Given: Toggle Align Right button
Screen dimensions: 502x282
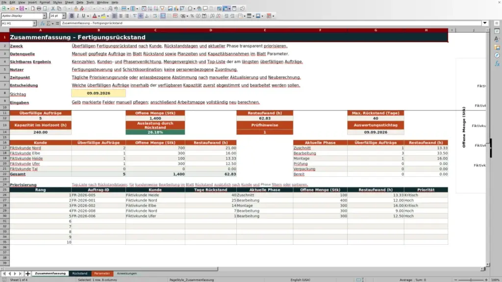Looking at the screenshot, I should pos(127,16).
